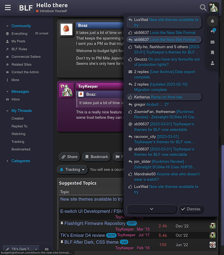Click the 2067 unread badge
The height and width of the screenshot is (255, 224).
click(132, 223)
